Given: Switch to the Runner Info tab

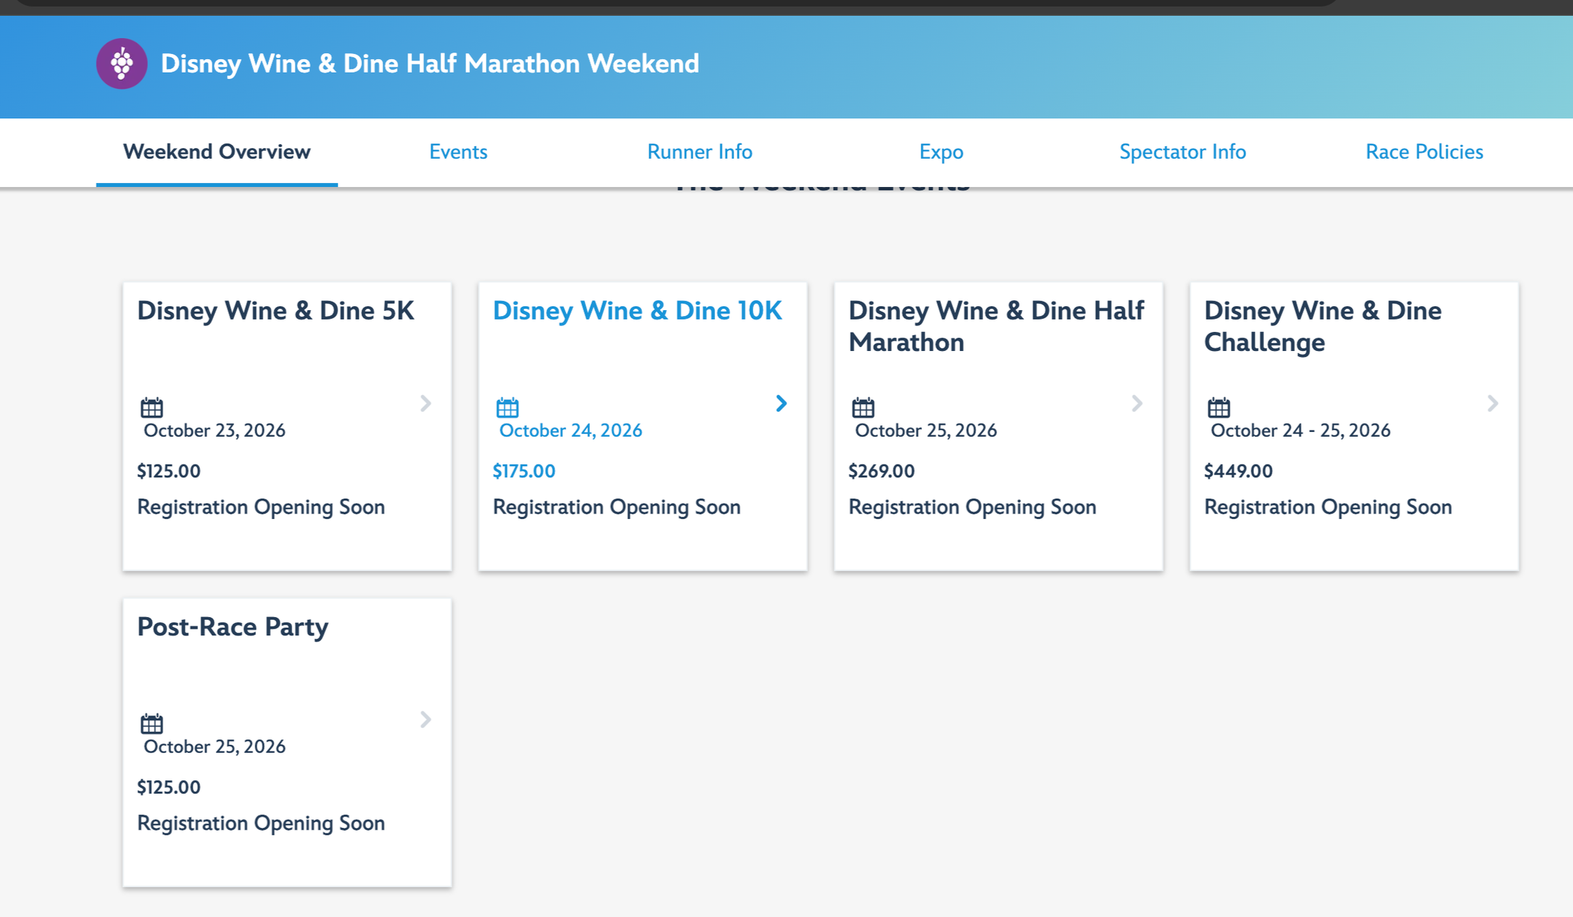Looking at the screenshot, I should [699, 152].
